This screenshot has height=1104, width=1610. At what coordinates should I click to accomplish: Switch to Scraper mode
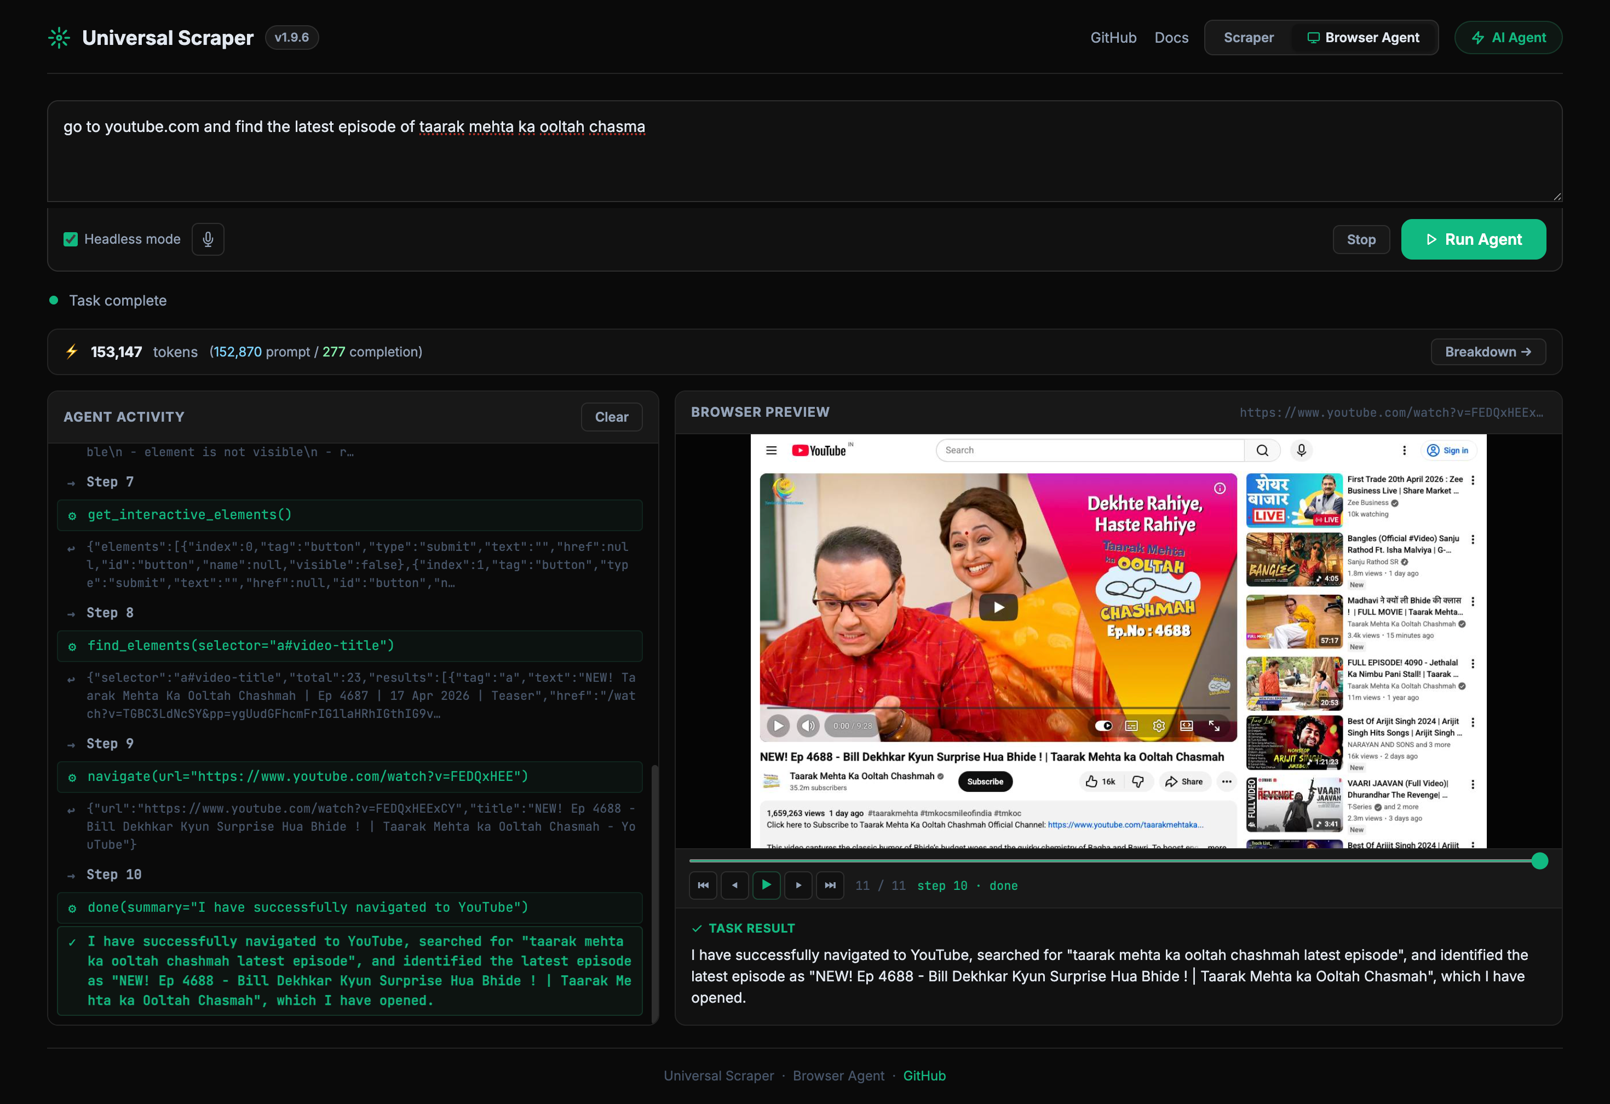click(x=1249, y=37)
